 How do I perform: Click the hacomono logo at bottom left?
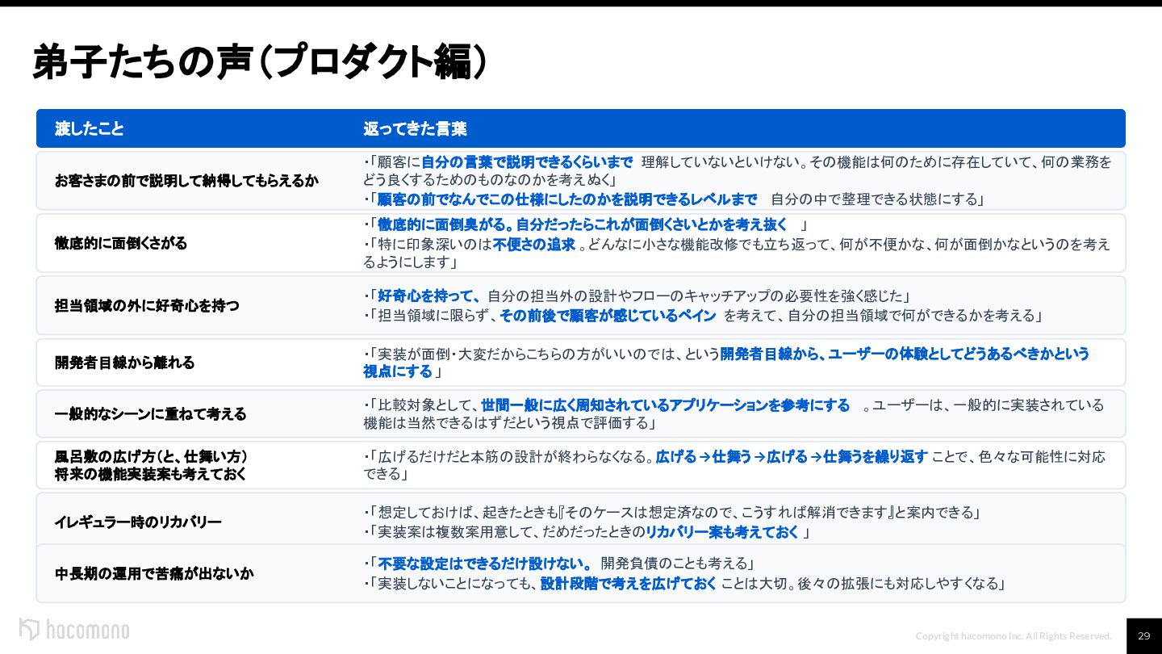click(74, 630)
